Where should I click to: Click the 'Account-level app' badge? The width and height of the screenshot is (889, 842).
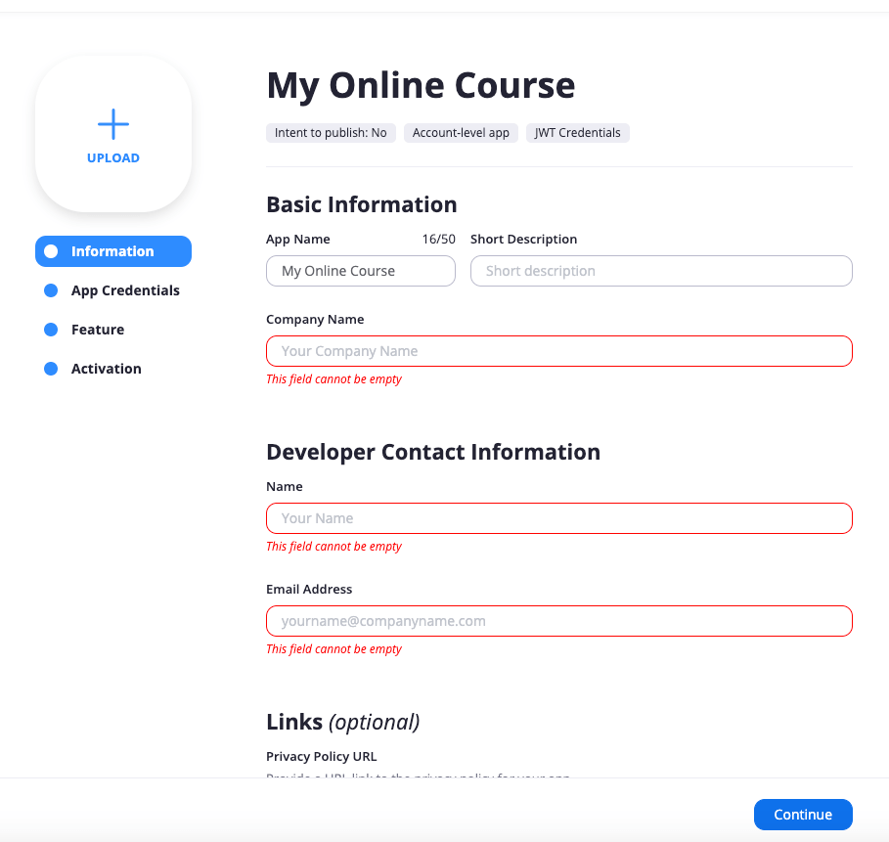(461, 133)
